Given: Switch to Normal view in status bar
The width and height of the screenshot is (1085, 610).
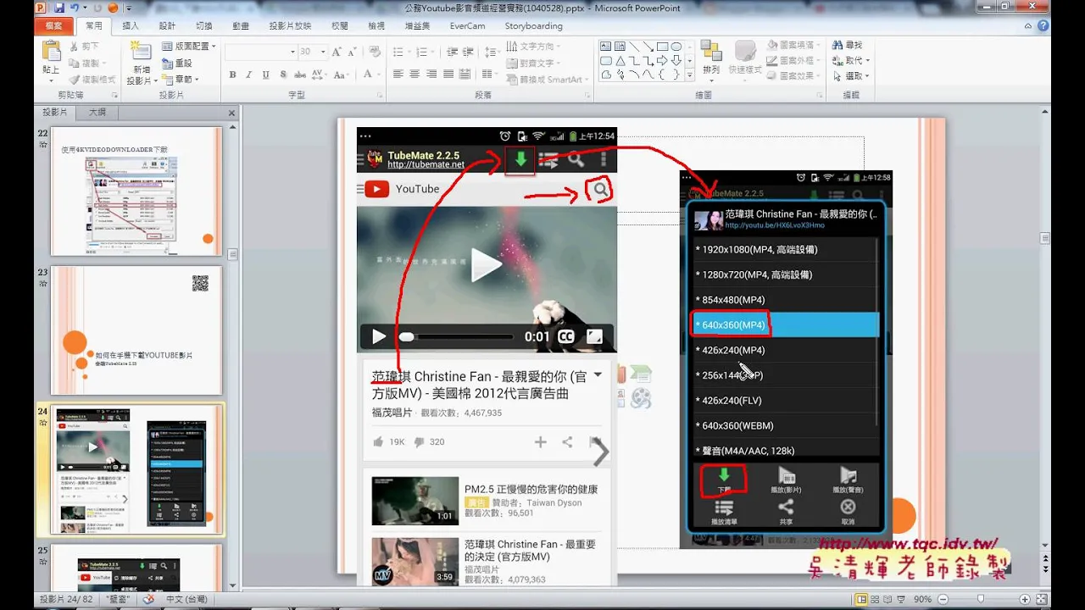Looking at the screenshot, I should tap(862, 599).
